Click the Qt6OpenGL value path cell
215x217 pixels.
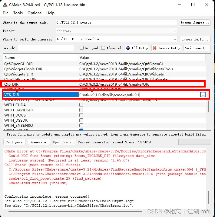121,64
